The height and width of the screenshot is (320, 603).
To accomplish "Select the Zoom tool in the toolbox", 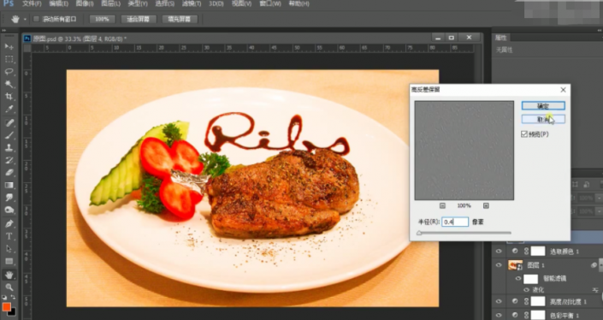I will (9, 287).
